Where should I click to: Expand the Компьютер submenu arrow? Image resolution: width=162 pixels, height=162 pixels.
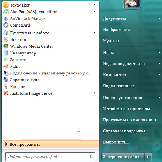tap(159, 74)
